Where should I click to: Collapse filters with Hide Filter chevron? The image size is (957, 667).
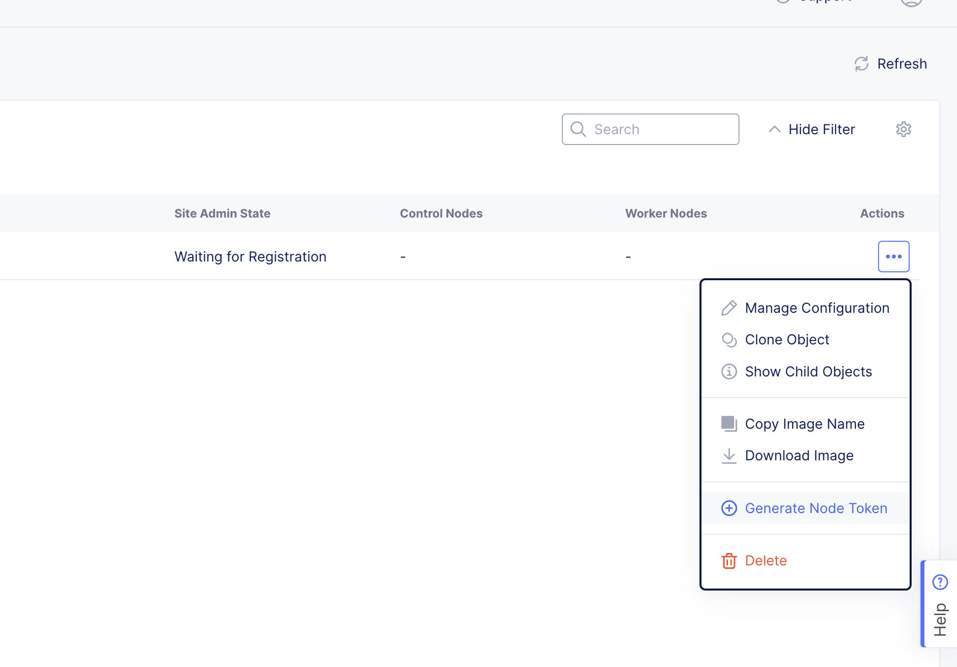click(x=774, y=129)
